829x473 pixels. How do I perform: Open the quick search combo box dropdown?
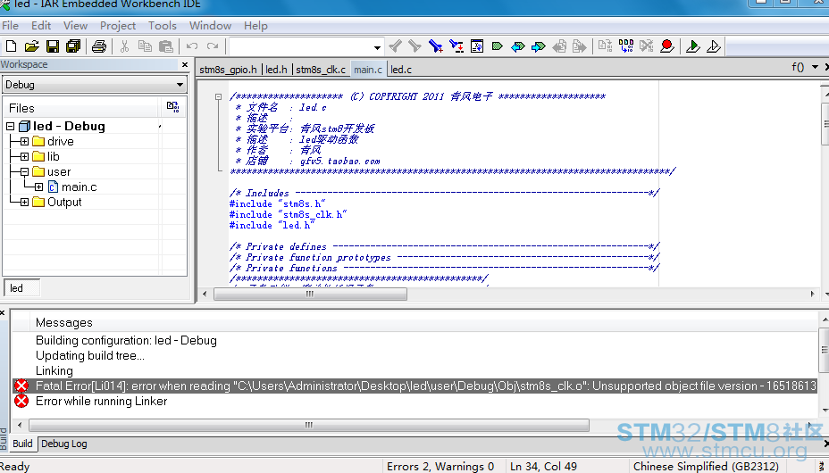[x=377, y=47]
